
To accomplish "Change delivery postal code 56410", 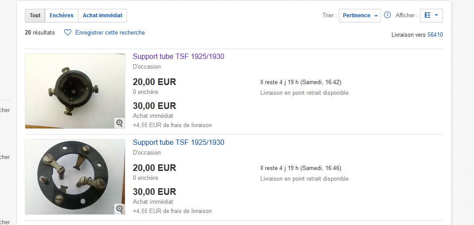I will tap(435, 35).
